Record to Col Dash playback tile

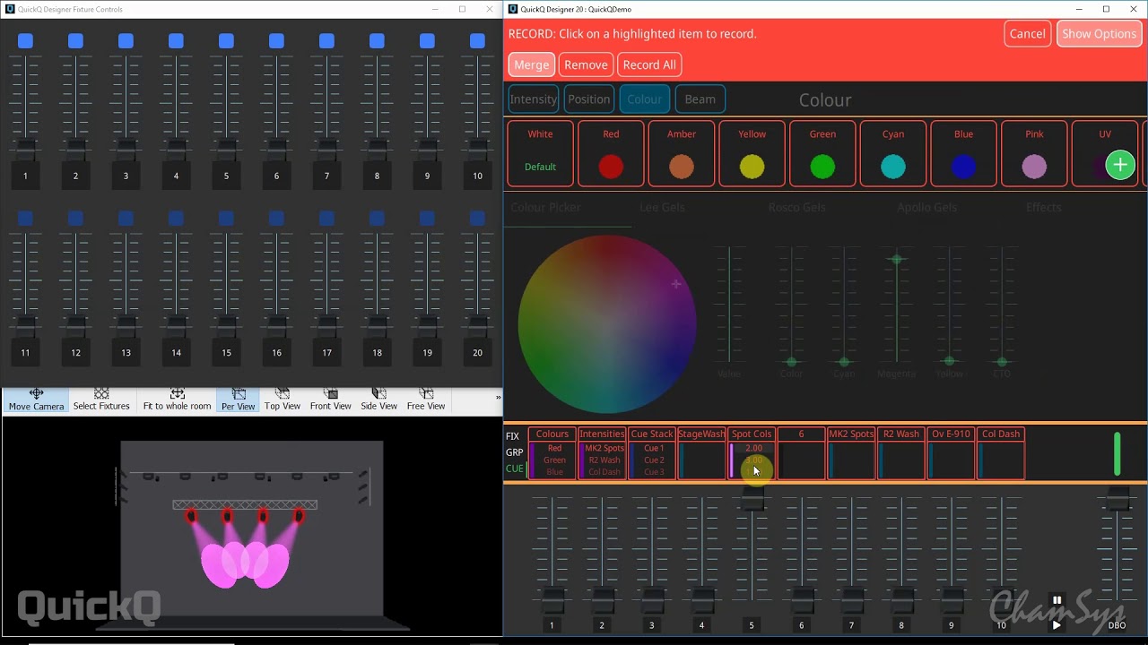(x=1001, y=453)
